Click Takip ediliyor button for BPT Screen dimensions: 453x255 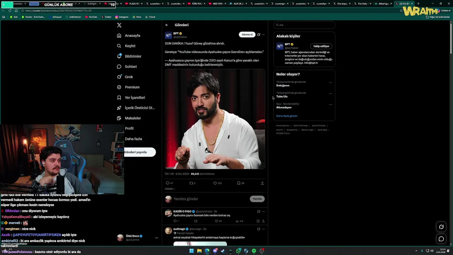pos(321,46)
